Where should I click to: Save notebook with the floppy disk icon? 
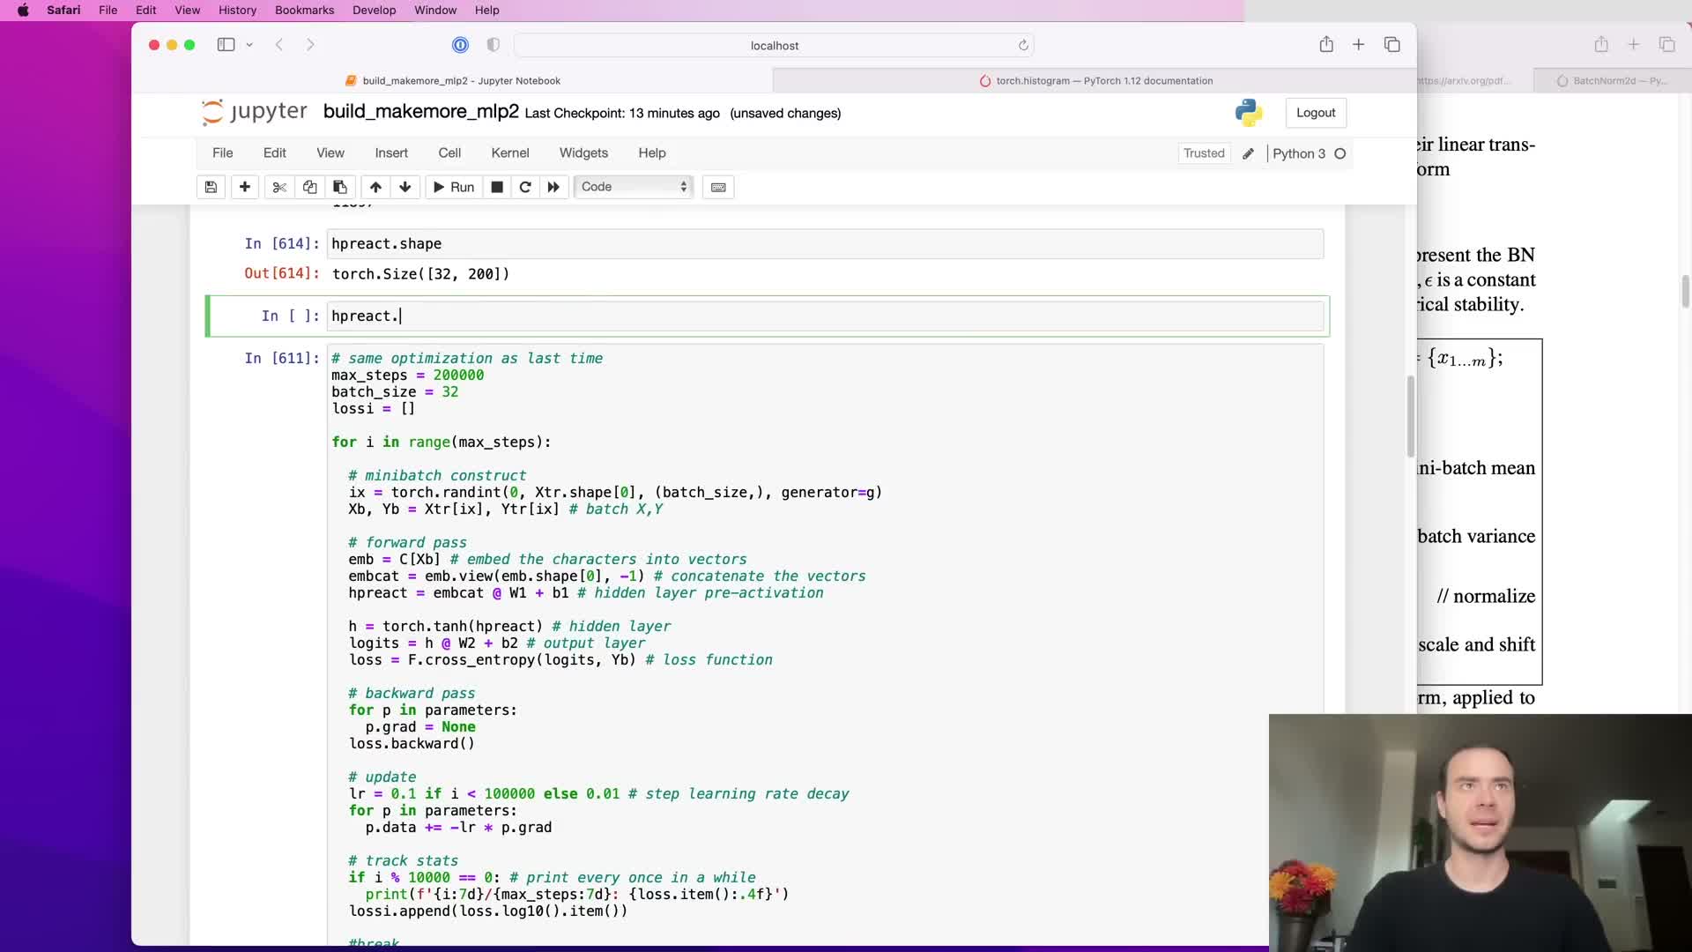211,187
